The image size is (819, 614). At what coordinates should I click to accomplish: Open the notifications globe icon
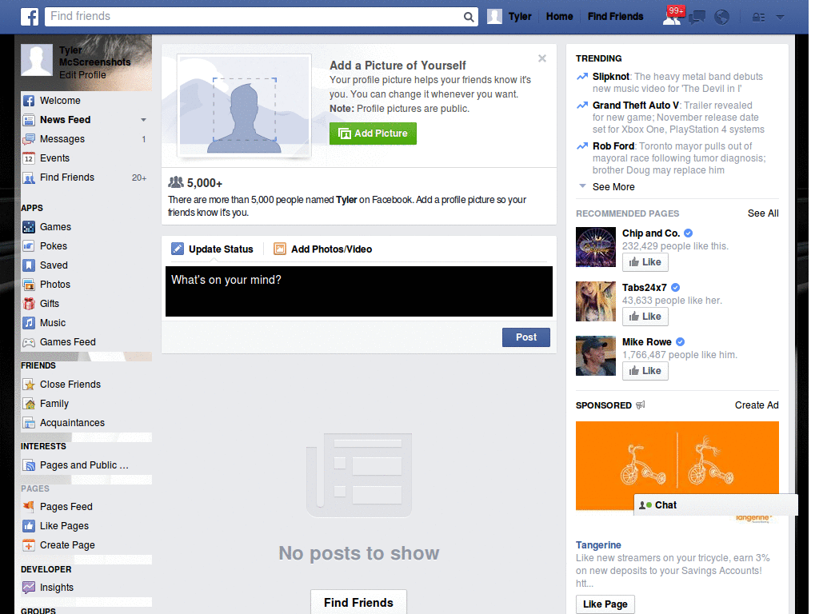click(722, 18)
